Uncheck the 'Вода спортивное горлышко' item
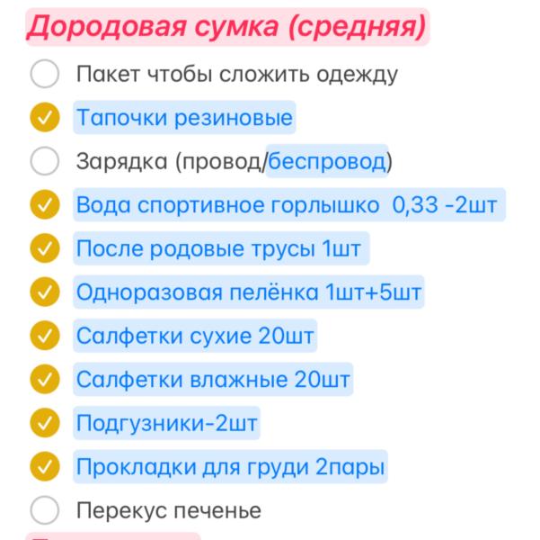The height and width of the screenshot is (540, 540). (45, 205)
